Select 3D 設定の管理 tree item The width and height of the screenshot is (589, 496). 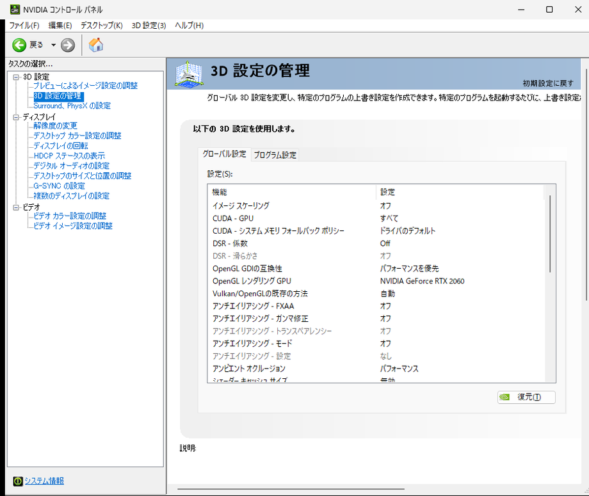(58, 96)
